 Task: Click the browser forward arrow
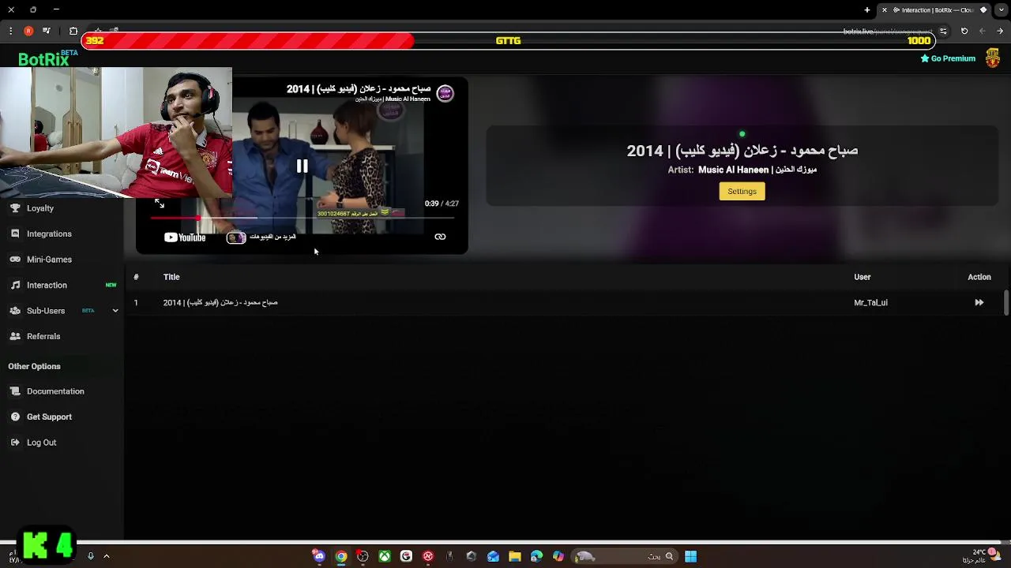coord(1000,32)
